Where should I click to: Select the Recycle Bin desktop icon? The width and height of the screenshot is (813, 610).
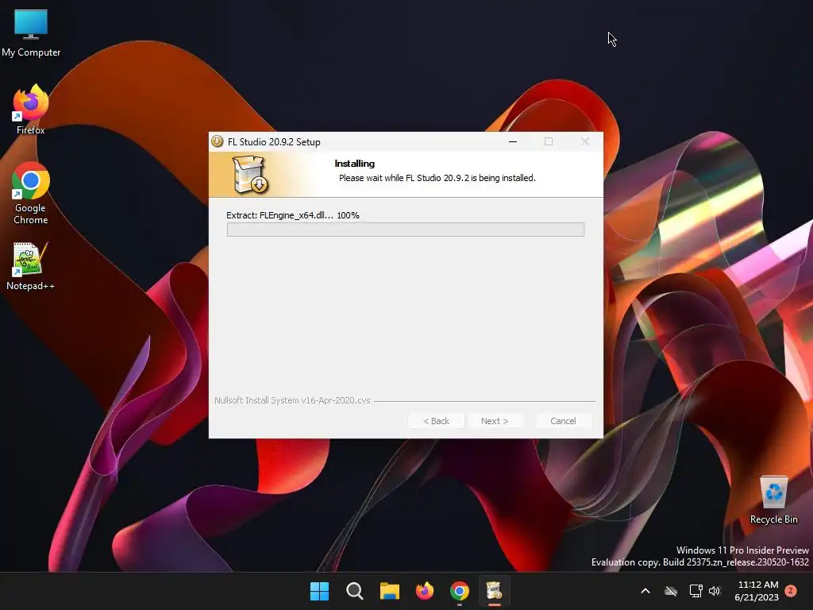[x=773, y=500]
